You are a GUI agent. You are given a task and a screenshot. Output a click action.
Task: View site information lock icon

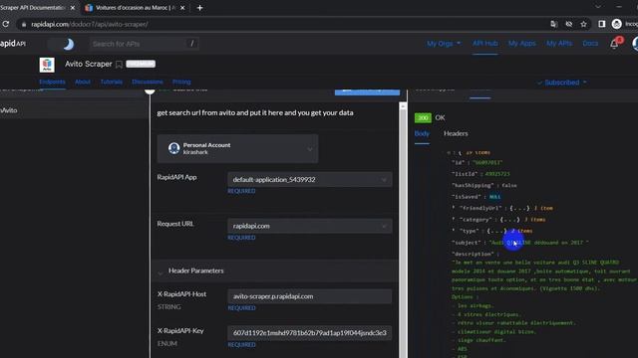(24, 24)
